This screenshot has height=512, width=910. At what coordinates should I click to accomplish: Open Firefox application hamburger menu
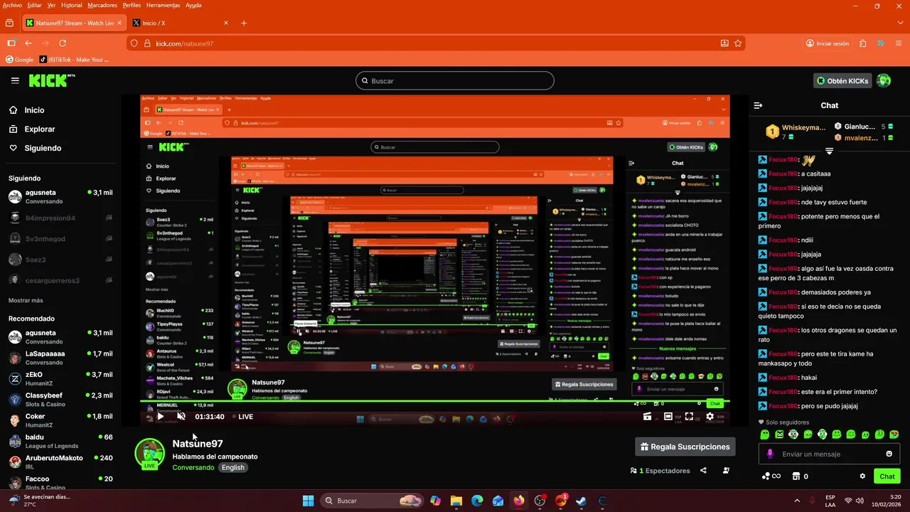click(899, 43)
